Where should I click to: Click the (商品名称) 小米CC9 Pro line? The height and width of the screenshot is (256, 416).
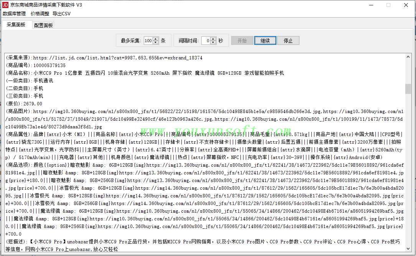145,73
